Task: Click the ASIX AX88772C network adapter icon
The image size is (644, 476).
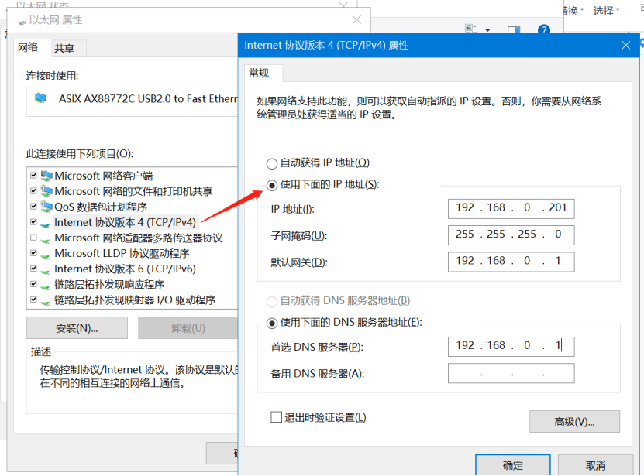Action: [x=41, y=98]
